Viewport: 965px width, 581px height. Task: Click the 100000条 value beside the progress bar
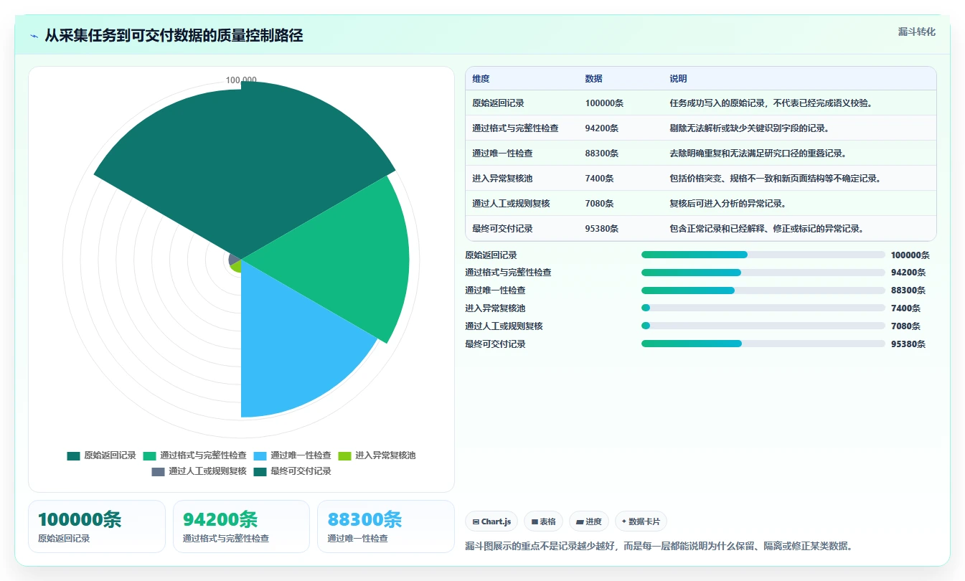click(x=910, y=255)
